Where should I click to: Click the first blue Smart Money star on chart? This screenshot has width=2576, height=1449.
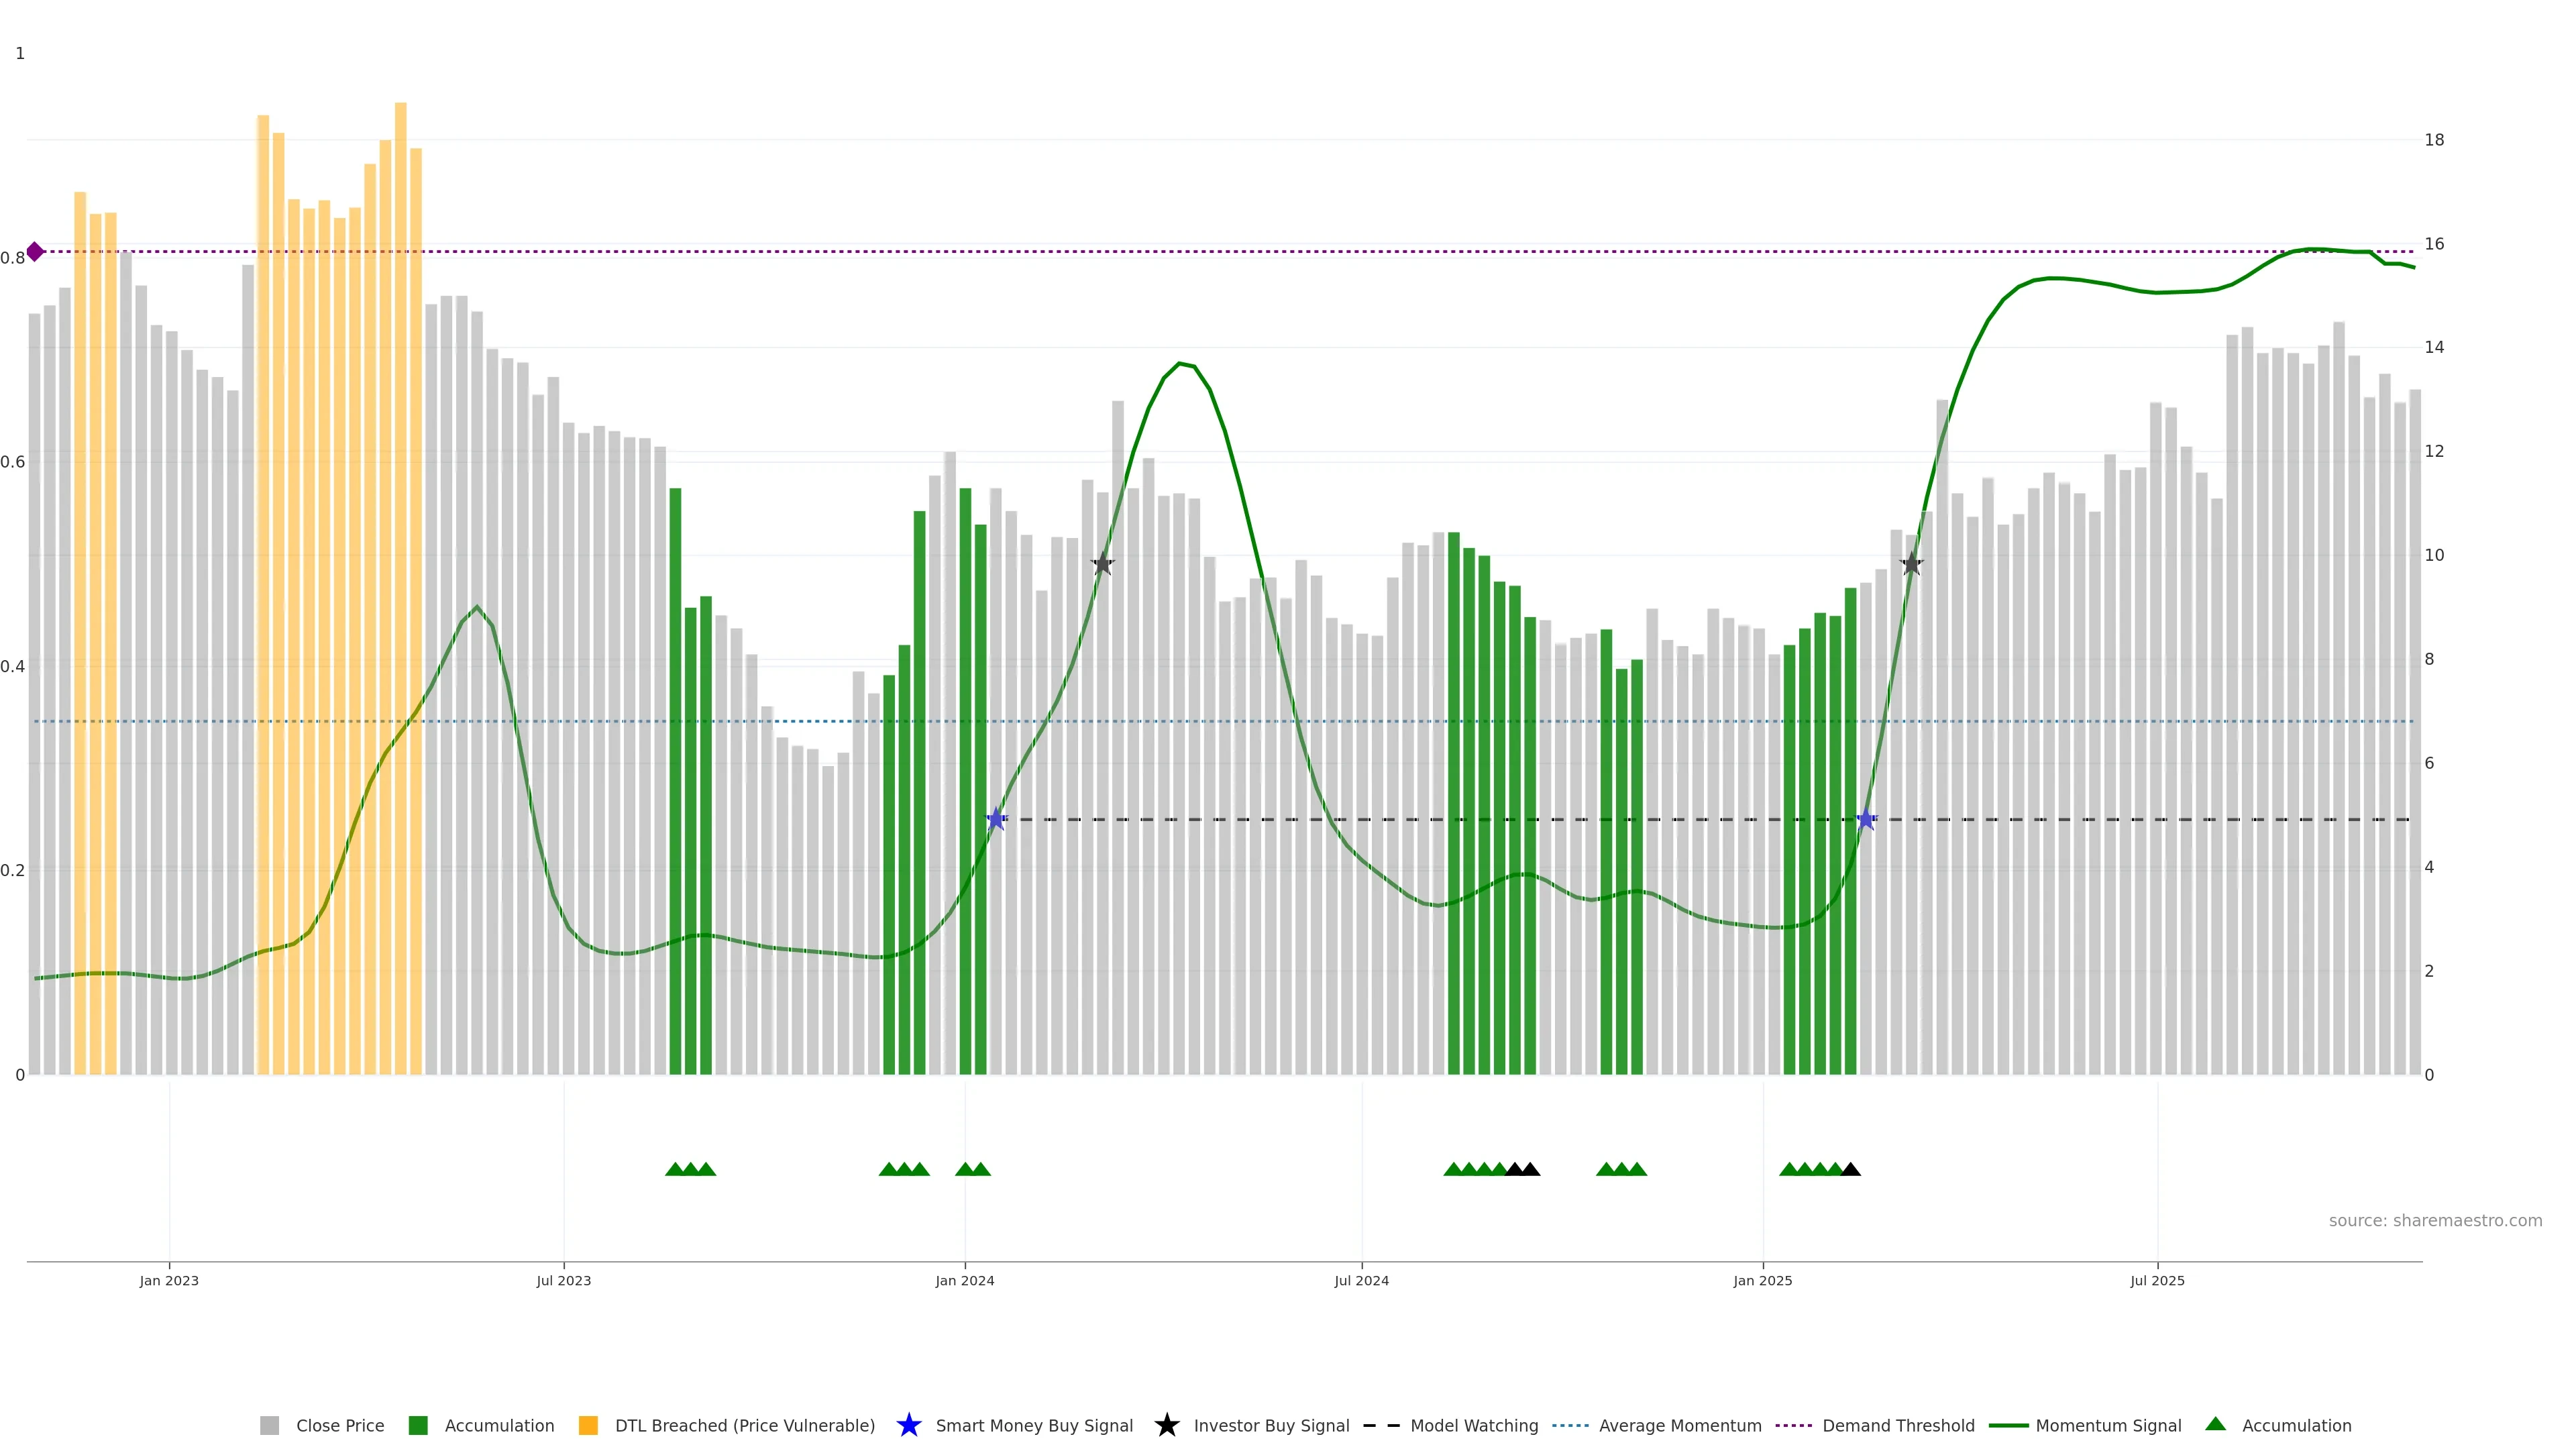pyautogui.click(x=996, y=819)
